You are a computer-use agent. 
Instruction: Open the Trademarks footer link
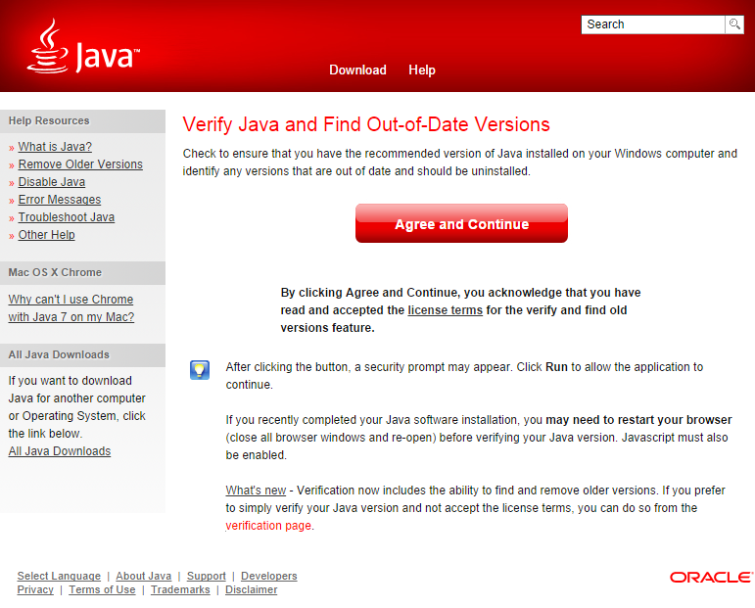tap(180, 589)
